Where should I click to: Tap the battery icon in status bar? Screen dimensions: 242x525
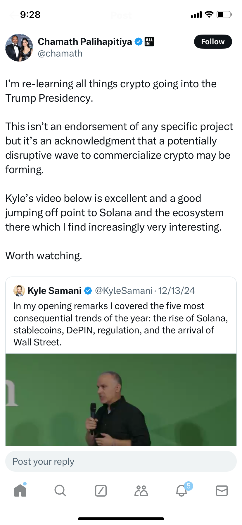(x=224, y=15)
